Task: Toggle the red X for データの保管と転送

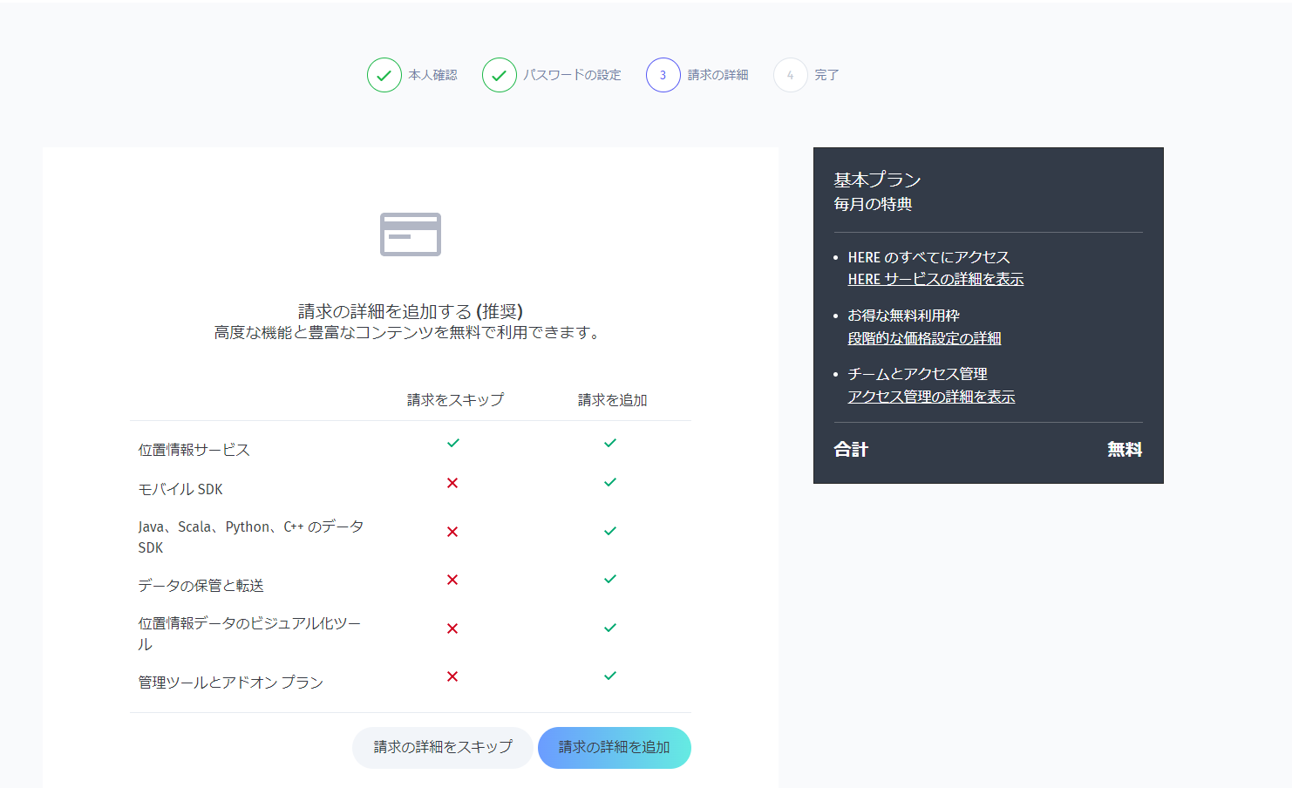Action: [452, 579]
